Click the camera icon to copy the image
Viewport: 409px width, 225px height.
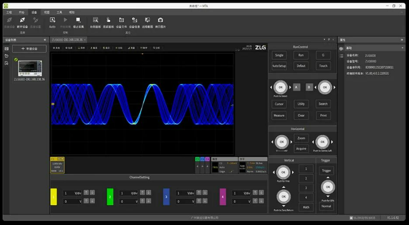(x=160, y=20)
